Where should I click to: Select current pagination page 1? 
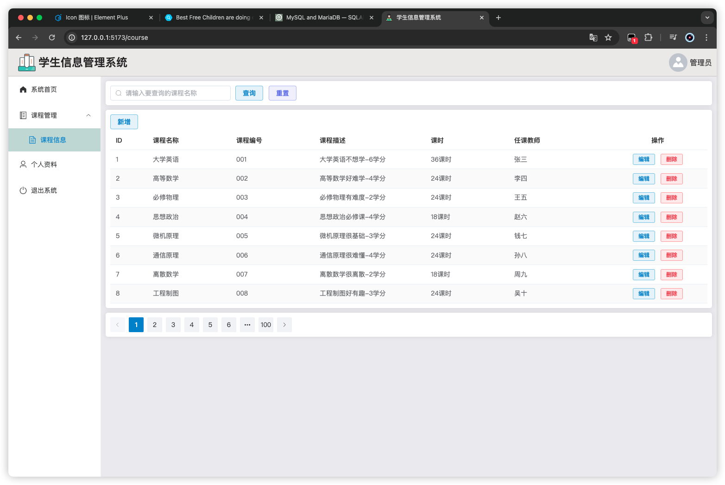[136, 325]
